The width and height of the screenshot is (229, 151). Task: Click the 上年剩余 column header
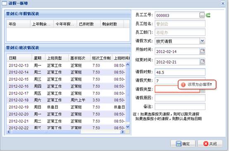pos(42,24)
